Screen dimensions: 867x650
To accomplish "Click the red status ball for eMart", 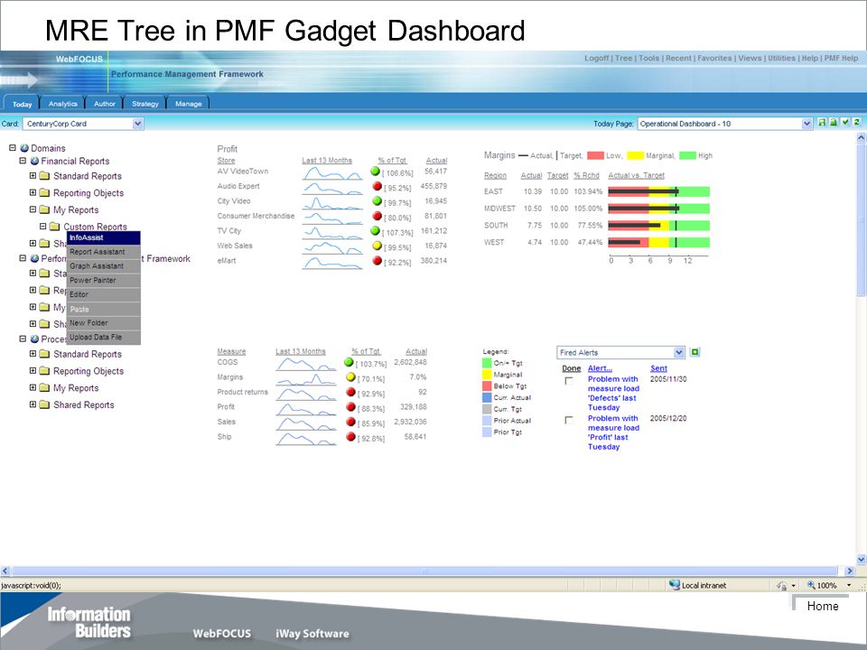I will click(378, 261).
